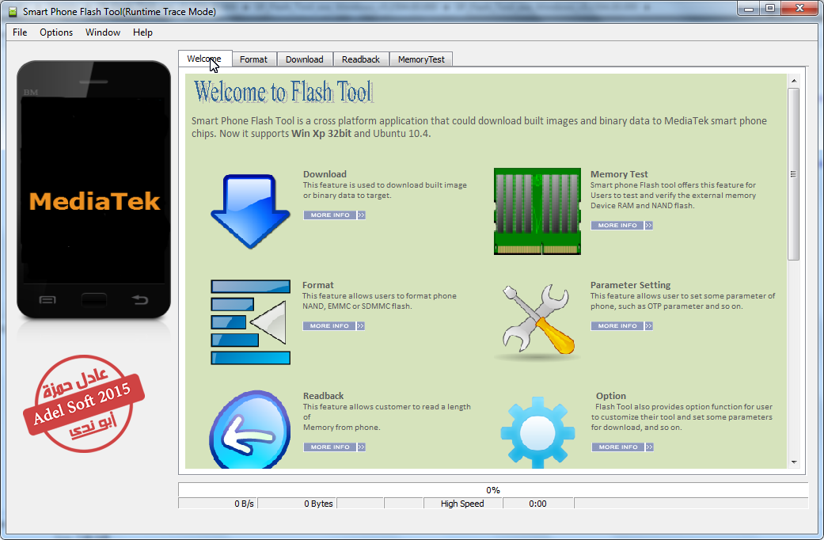Screen dimensions: 824x540
Task: Open the Help menu
Action: (142, 32)
